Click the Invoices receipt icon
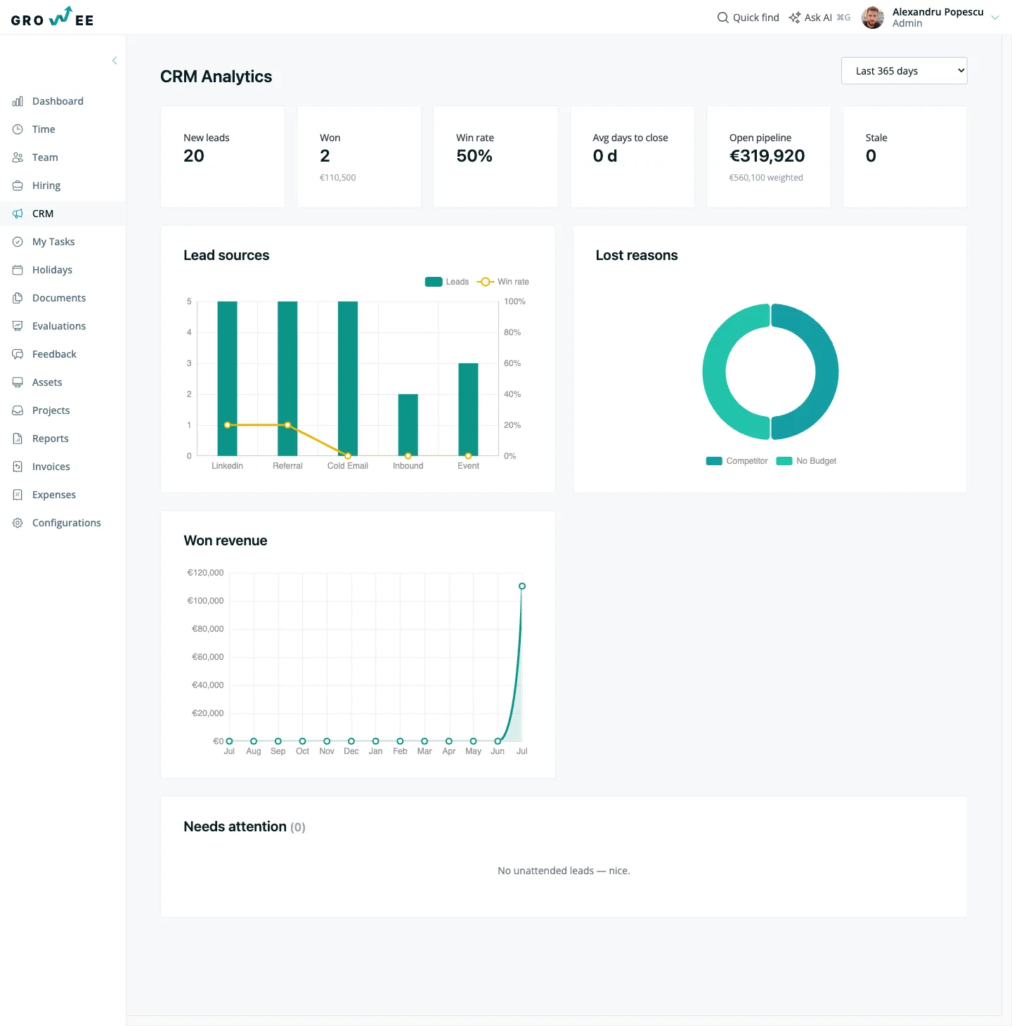The height and width of the screenshot is (1026, 1012). pos(18,467)
